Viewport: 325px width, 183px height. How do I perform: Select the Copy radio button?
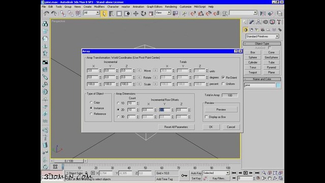(91, 102)
